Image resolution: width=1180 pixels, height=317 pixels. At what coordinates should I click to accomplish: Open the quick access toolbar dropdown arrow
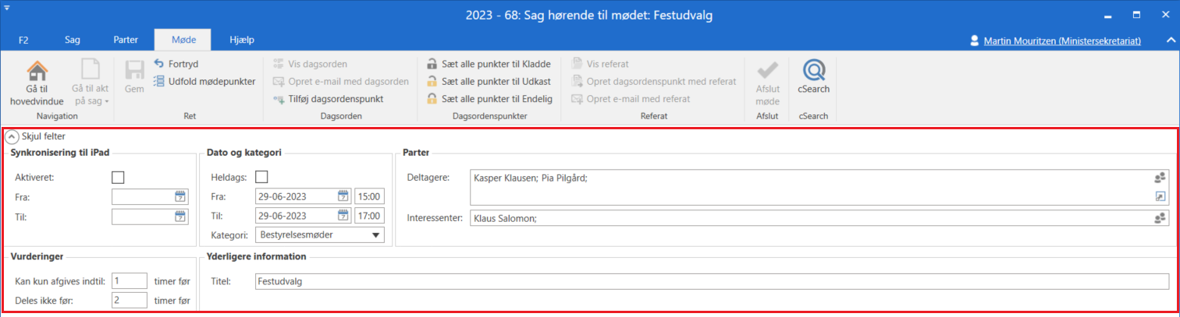(6, 6)
